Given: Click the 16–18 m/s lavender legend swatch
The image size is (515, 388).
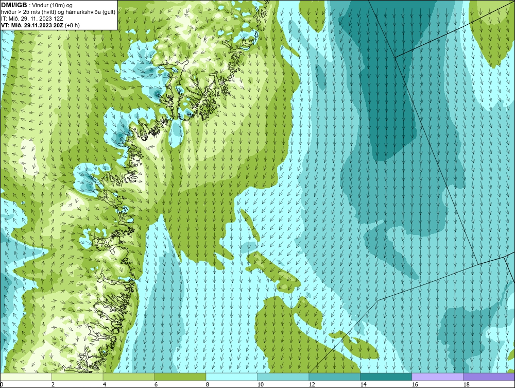Looking at the screenshot, I should coord(437,377).
